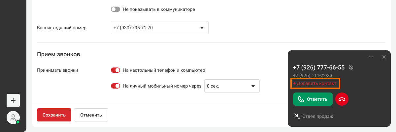
Task: Disable На настольный телефон и компьютер switch
Action: pyautogui.click(x=115, y=70)
